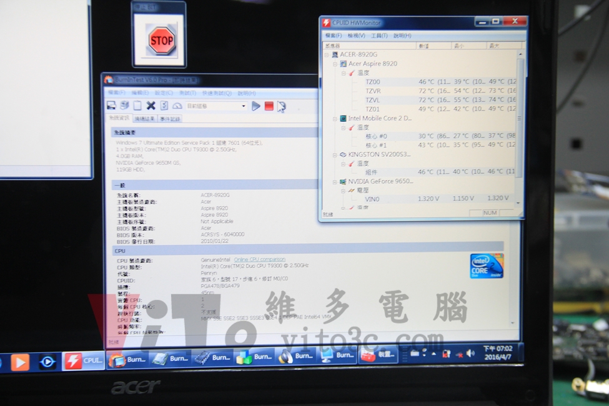
Task: Open 設定(C) menu in BurnInTest
Action: (x=164, y=93)
